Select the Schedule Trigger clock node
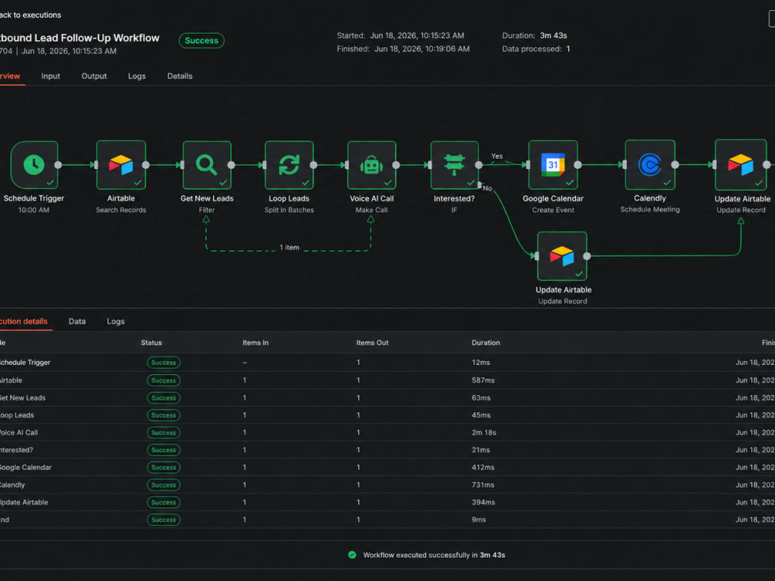The width and height of the screenshot is (775, 581). (x=34, y=165)
